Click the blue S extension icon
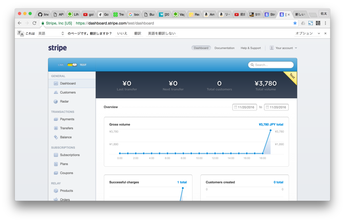The height and width of the screenshot is (222, 345). point(310,23)
